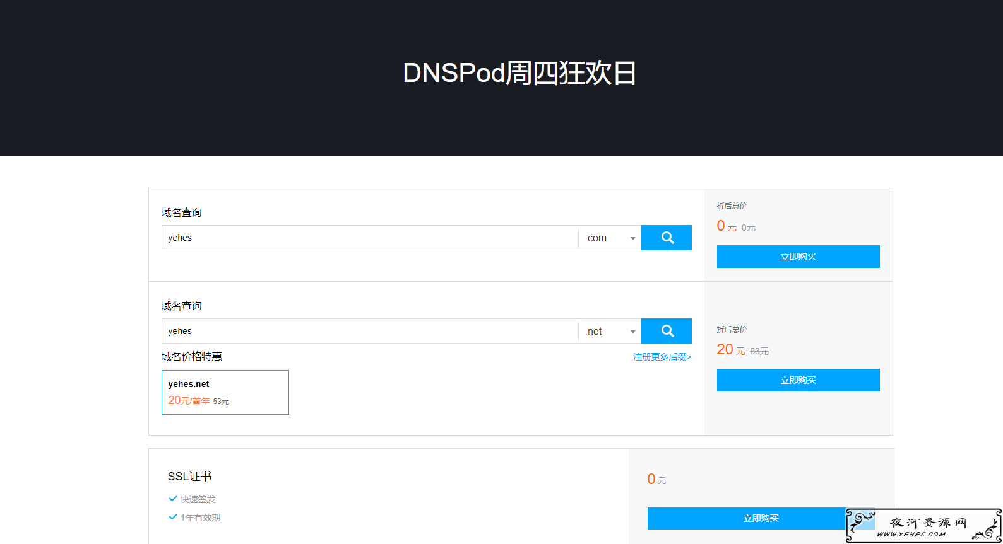Click the strikethrough 53元 price in the total panel
The image size is (1003, 544).
[759, 351]
